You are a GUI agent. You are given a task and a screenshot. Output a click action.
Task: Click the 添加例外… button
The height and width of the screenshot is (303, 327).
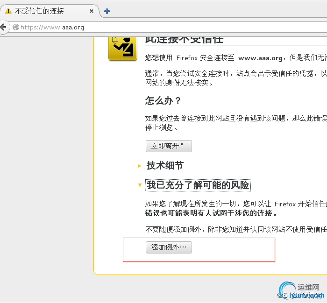click(169, 247)
